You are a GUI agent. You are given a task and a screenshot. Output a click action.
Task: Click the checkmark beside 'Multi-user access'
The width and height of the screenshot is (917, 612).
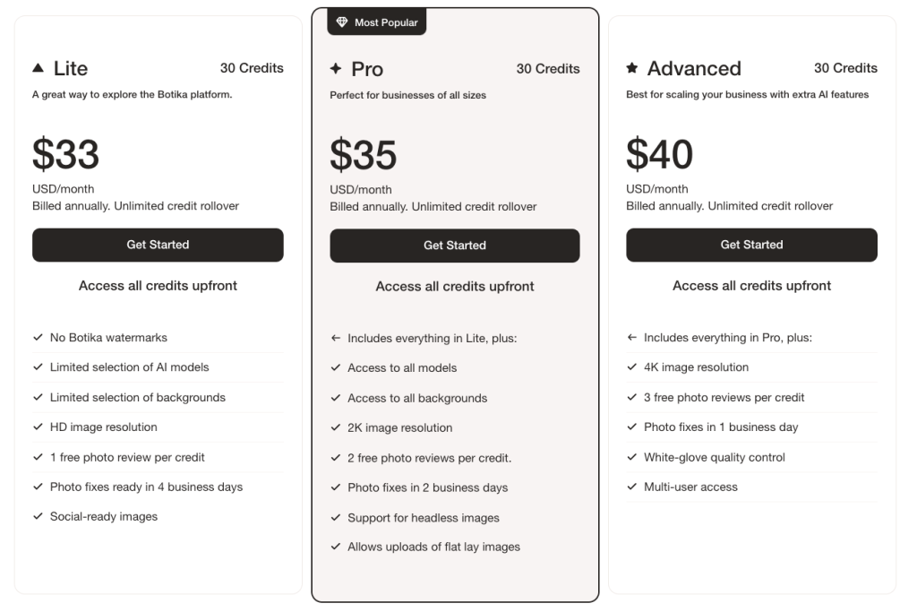click(x=632, y=487)
